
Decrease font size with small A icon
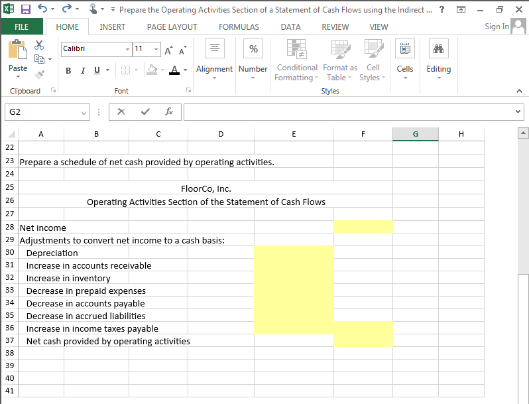coord(182,50)
